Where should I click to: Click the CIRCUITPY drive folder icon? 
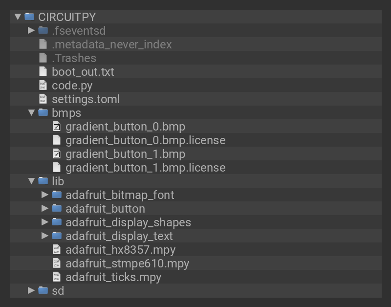pos(29,17)
